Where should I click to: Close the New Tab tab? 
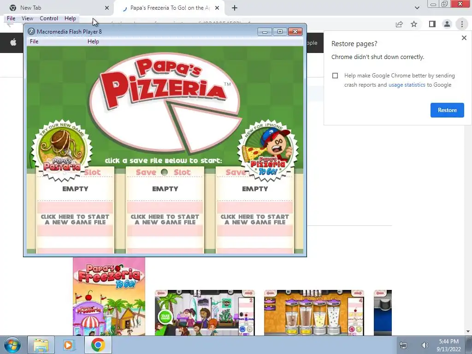[x=107, y=8]
